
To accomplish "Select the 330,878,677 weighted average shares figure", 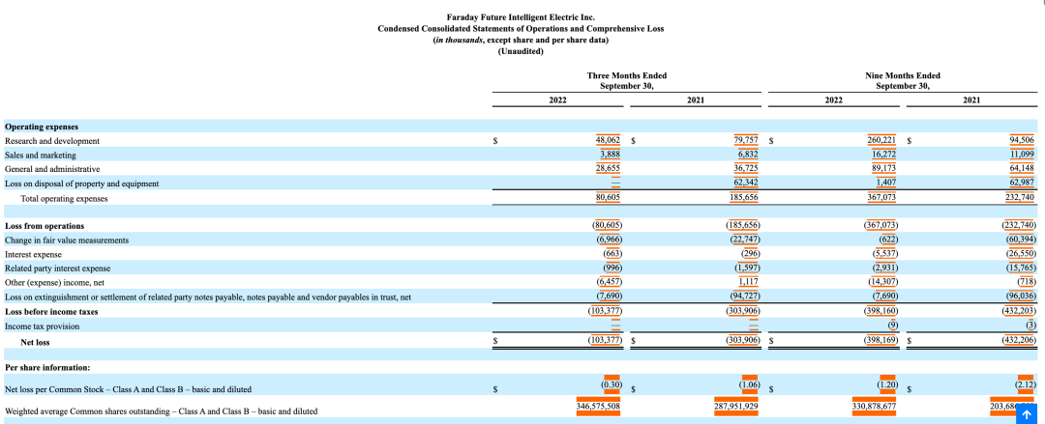I will 875,406.
